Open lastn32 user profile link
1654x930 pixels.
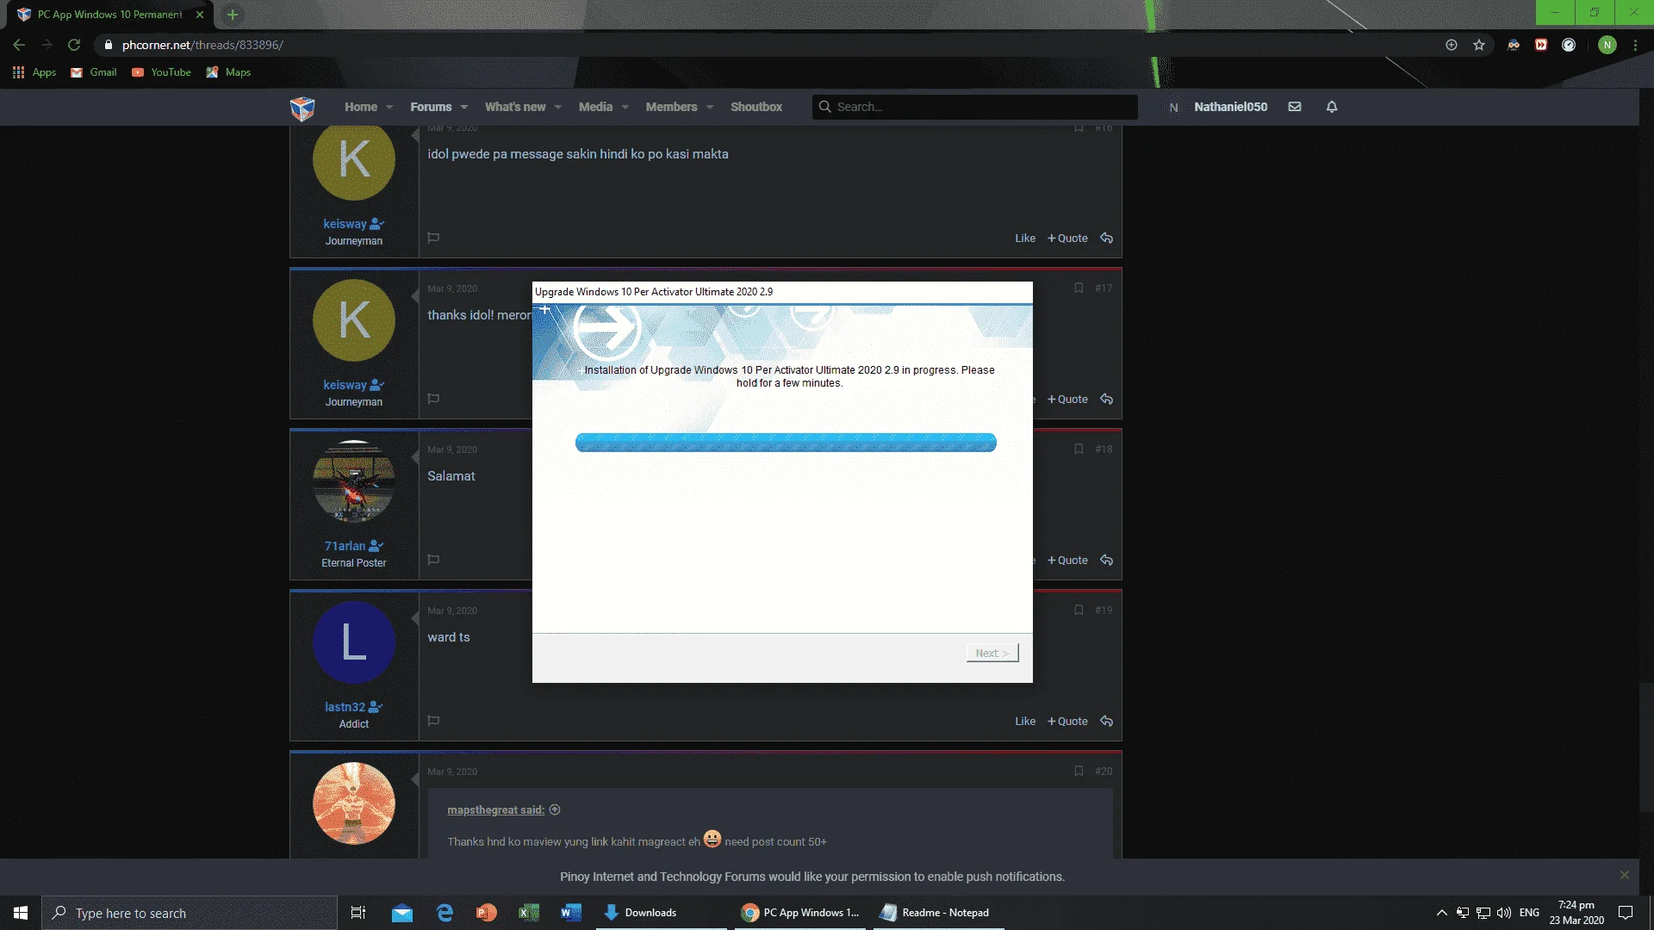point(345,707)
